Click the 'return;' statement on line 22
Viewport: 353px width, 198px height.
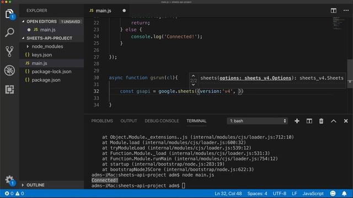click(141, 23)
